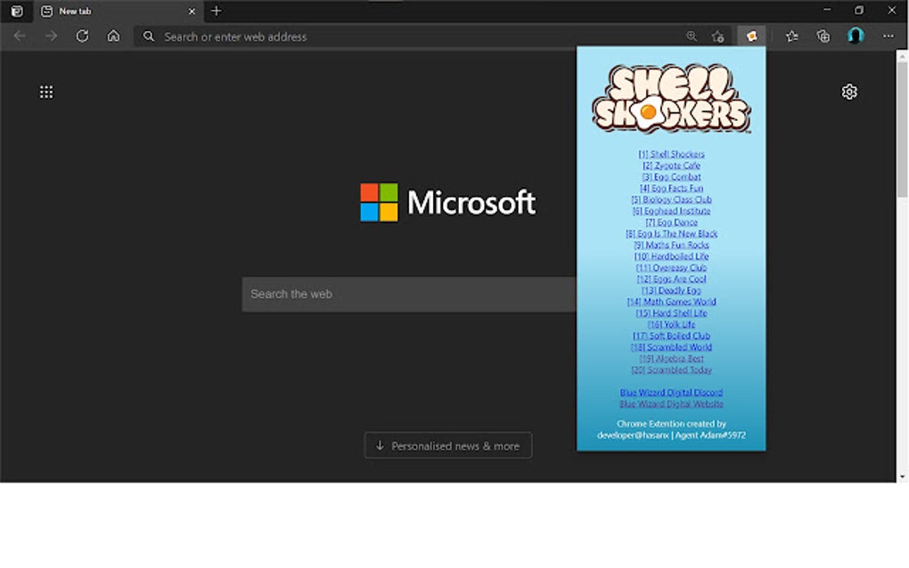Click the page vertical scrollbar thumb
The height and width of the screenshot is (568, 909).
(902, 128)
